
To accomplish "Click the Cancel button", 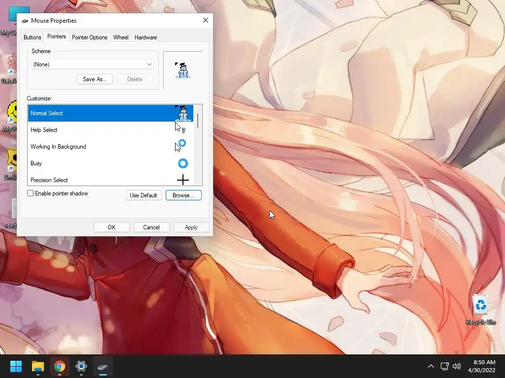I will pos(151,227).
